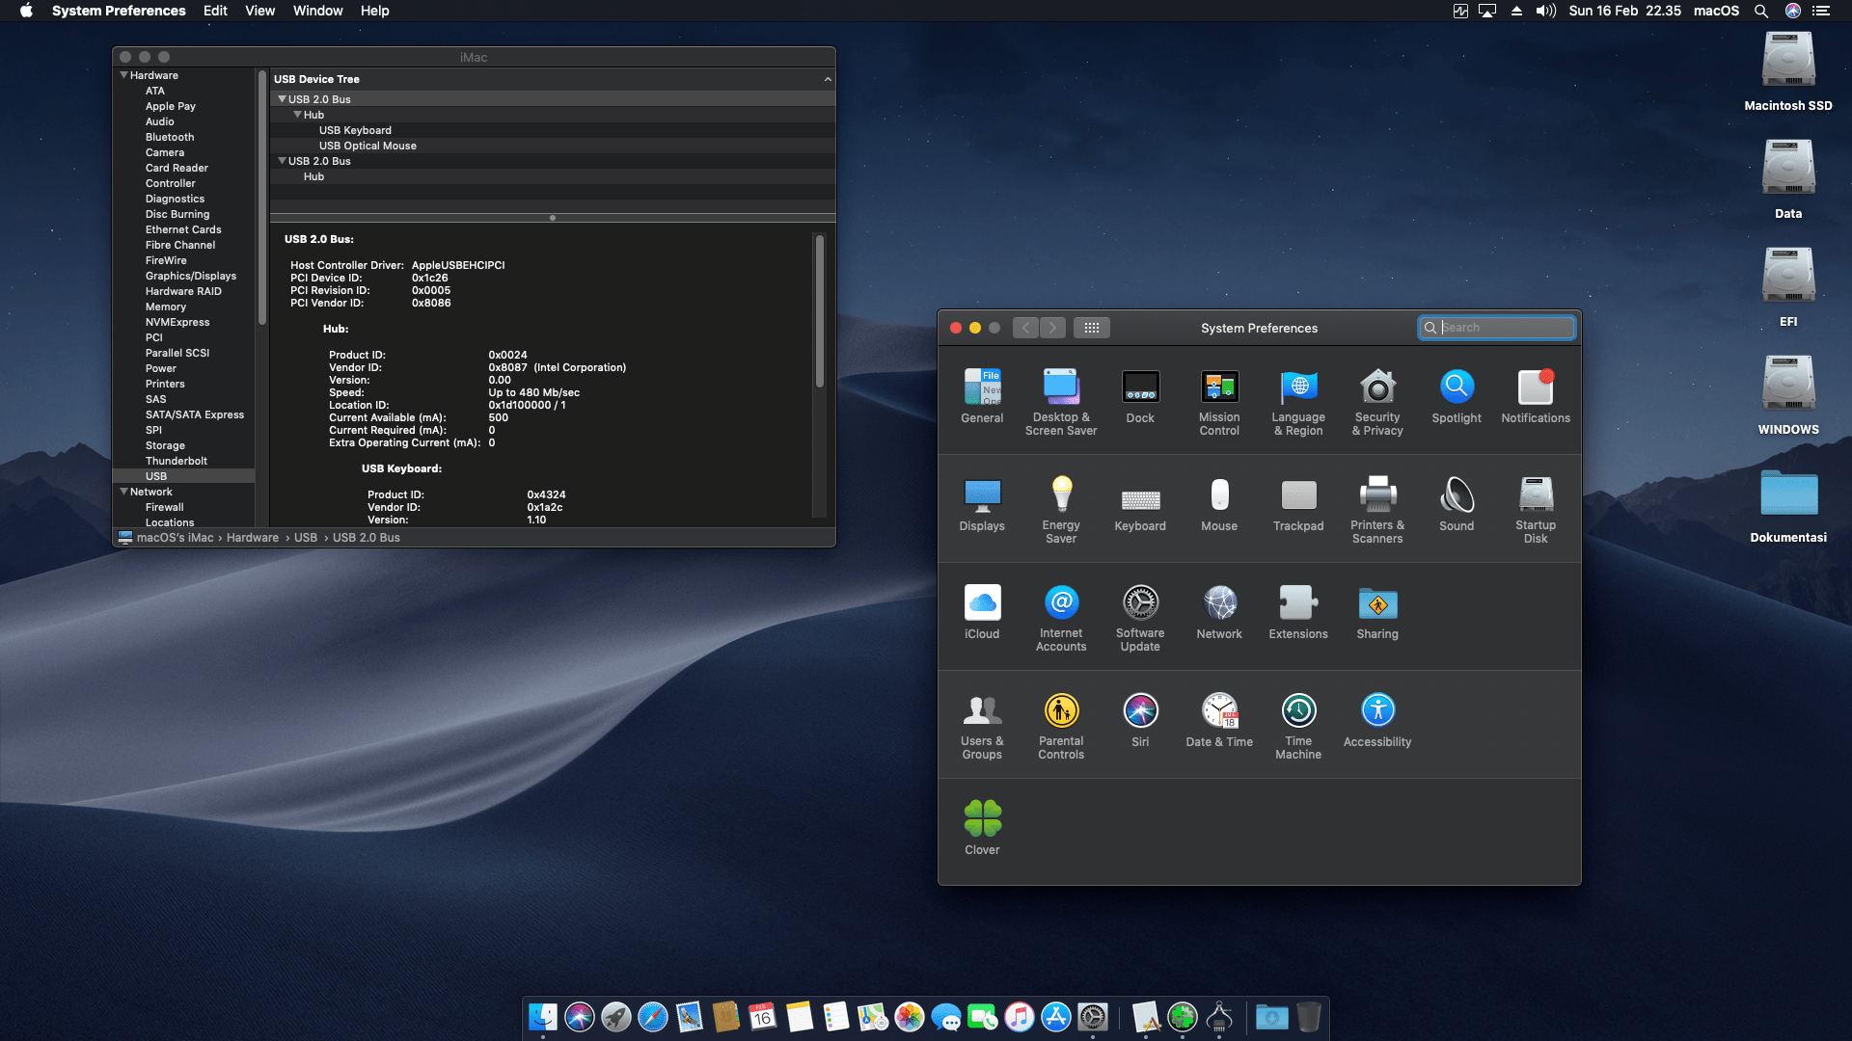Open Extensions preferences
This screenshot has width=1852, height=1041.
point(1298,612)
